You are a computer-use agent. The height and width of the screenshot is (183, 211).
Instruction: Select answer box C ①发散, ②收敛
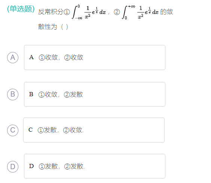94,130
